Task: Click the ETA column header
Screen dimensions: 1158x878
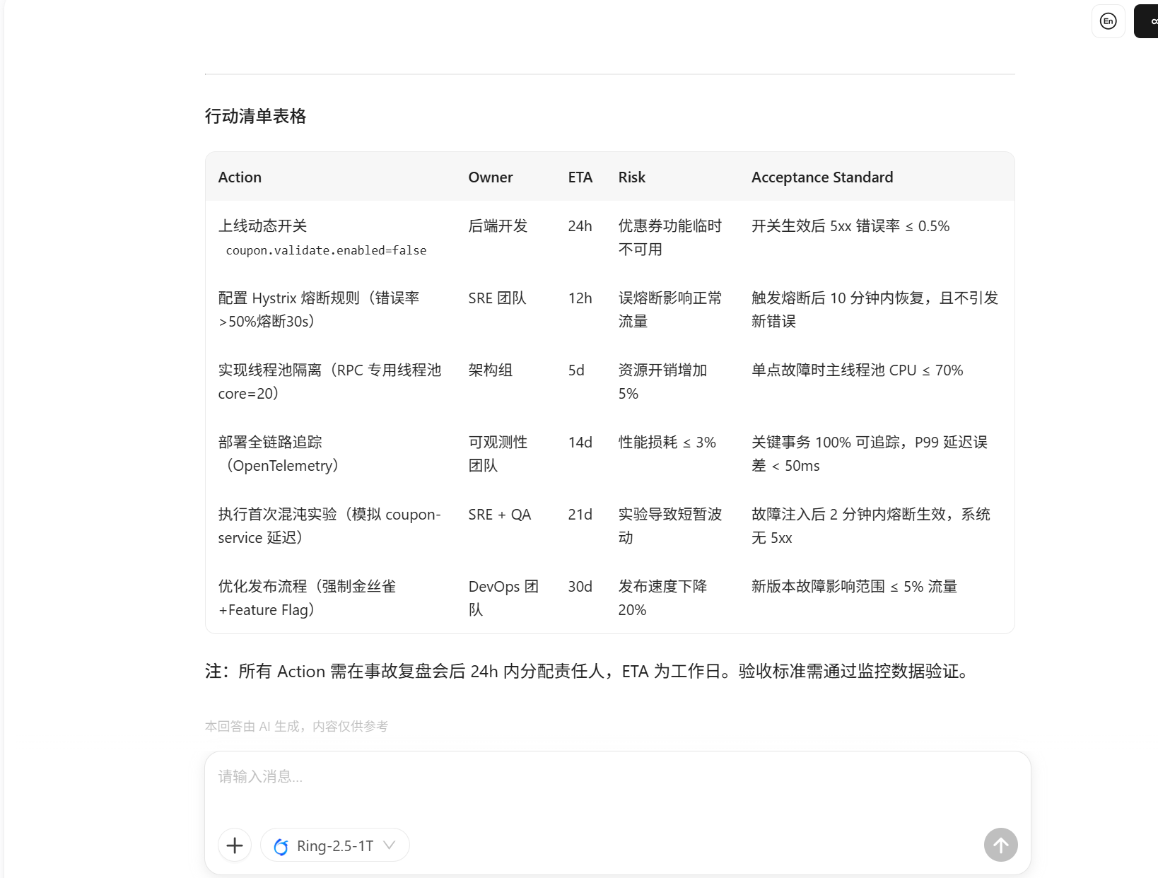Action: tap(580, 177)
